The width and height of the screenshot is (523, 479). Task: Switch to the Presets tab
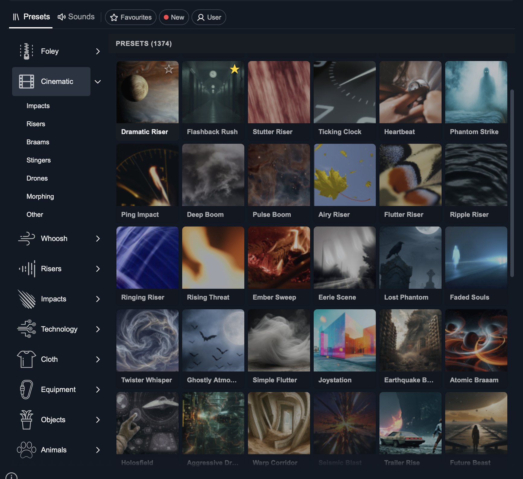pos(31,17)
